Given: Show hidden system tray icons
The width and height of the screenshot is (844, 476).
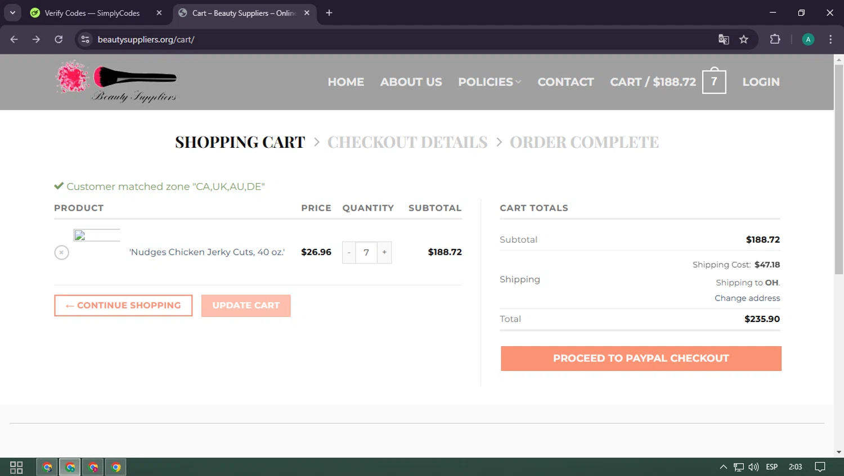Looking at the screenshot, I should 724,467.
